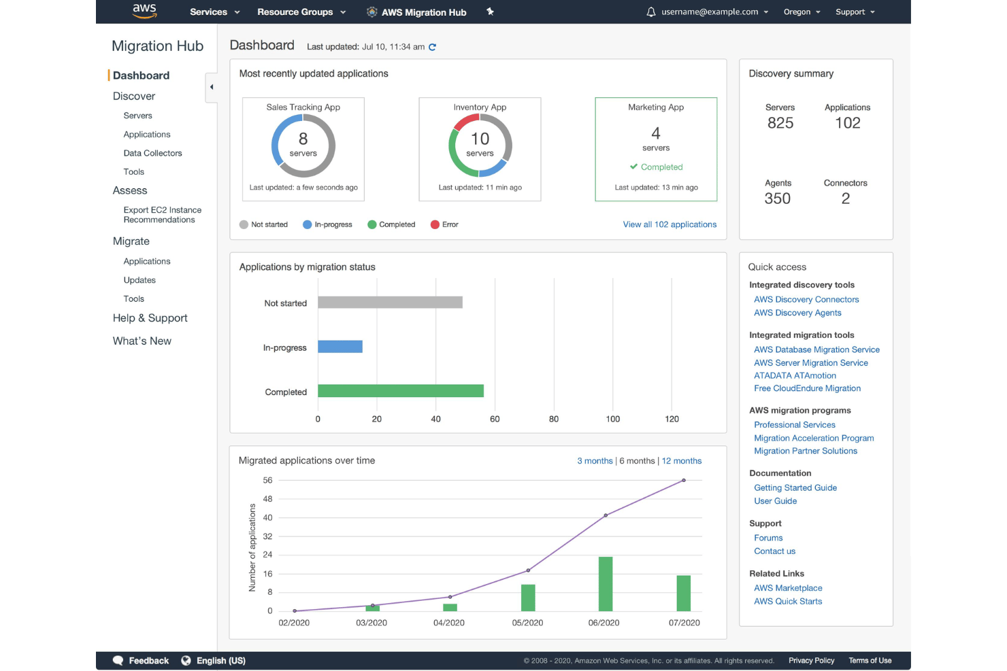Click the Error red legend swatch

(435, 224)
